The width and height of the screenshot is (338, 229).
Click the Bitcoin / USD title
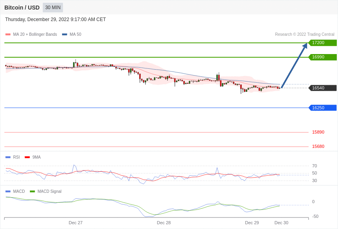[22, 8]
